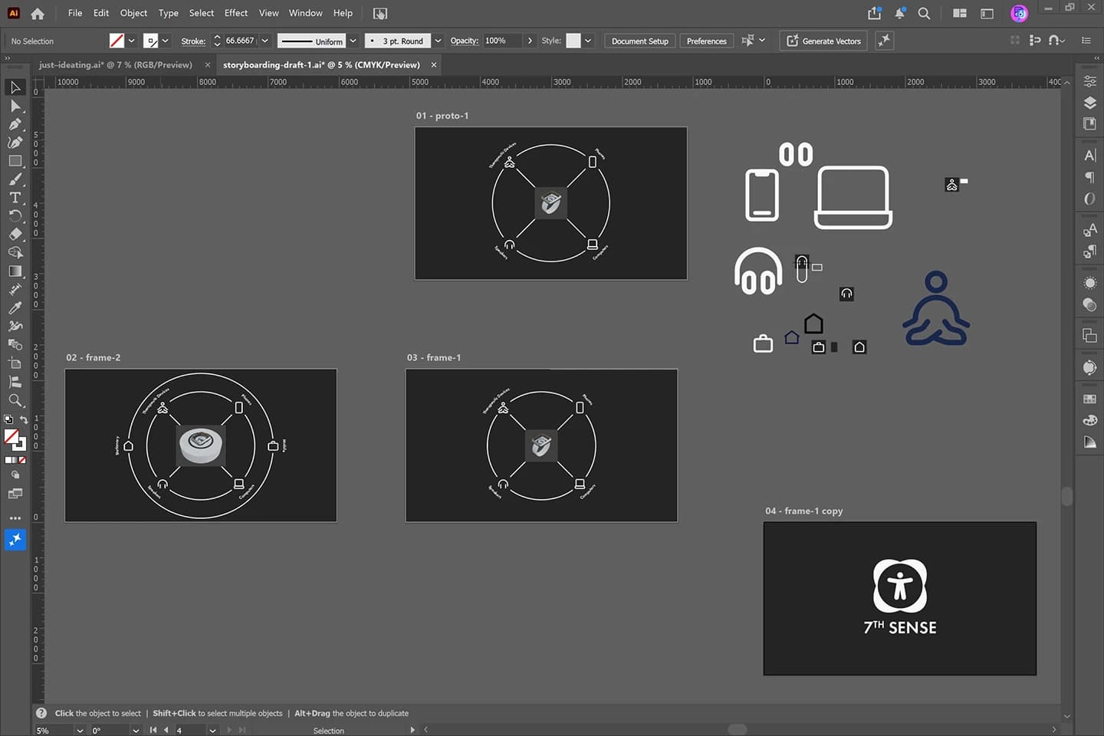The height and width of the screenshot is (736, 1104).
Task: Open the artboard number dropdown
Action: tap(212, 730)
